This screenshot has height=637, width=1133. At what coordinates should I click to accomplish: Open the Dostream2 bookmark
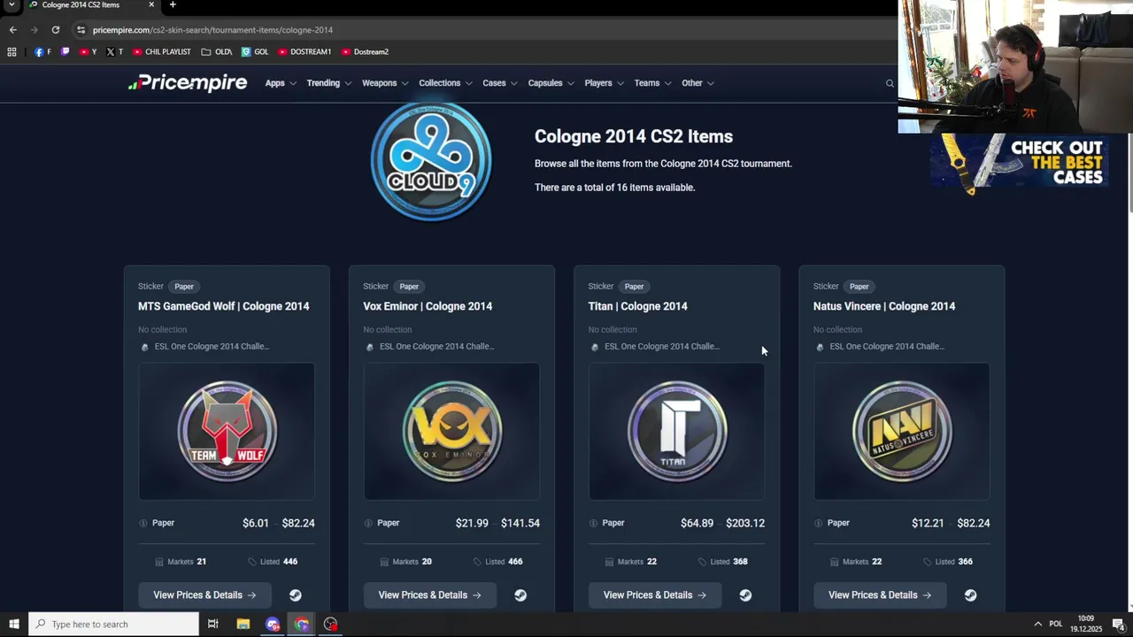click(365, 51)
